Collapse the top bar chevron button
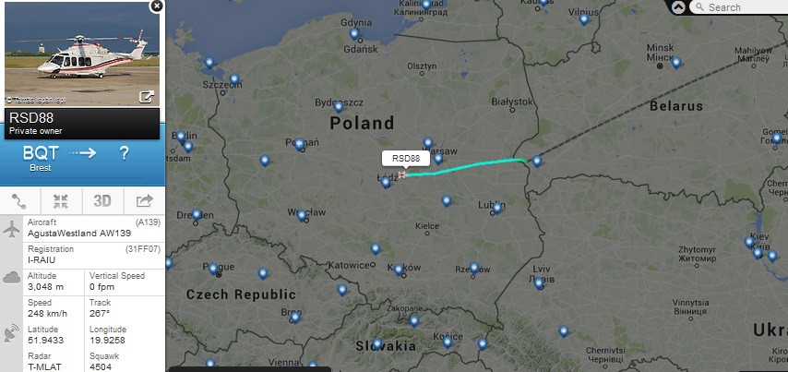The width and height of the screenshot is (788, 372). pos(678,7)
